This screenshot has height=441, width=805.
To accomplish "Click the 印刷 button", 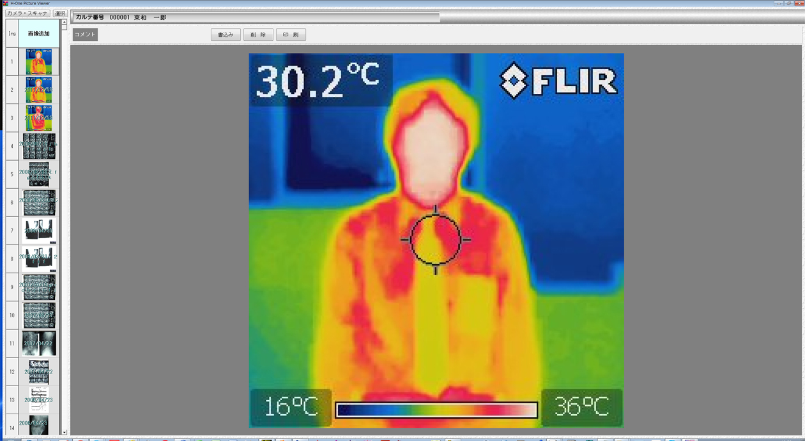I will pos(291,34).
